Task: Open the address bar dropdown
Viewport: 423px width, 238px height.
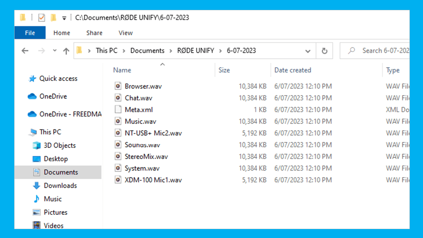Action: click(x=308, y=50)
